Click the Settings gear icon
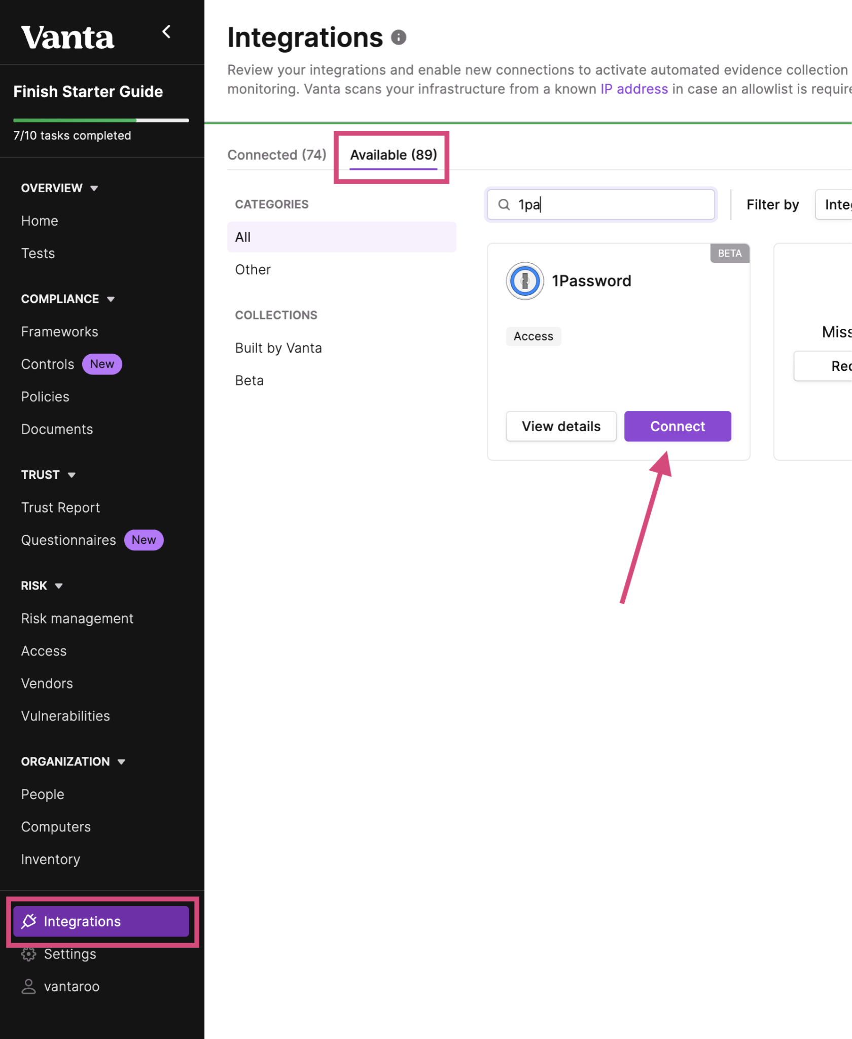The height and width of the screenshot is (1039, 852). pyautogui.click(x=29, y=954)
